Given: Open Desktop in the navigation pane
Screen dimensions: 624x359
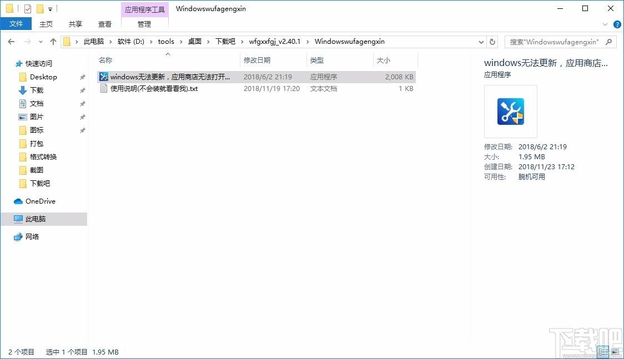Looking at the screenshot, I should pyautogui.click(x=43, y=77).
